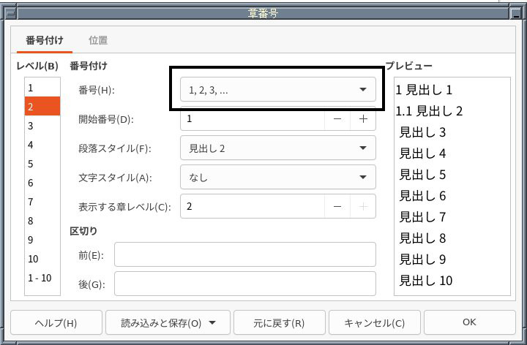Image resolution: width=527 pixels, height=345 pixels.
Task: Open the window menu icon in title bar
Action: 11,13
